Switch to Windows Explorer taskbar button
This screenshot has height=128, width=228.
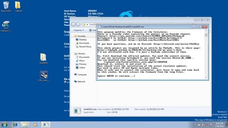pyautogui.click(x=25, y=125)
